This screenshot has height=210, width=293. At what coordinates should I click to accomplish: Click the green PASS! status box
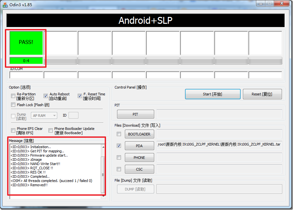[x=26, y=43]
